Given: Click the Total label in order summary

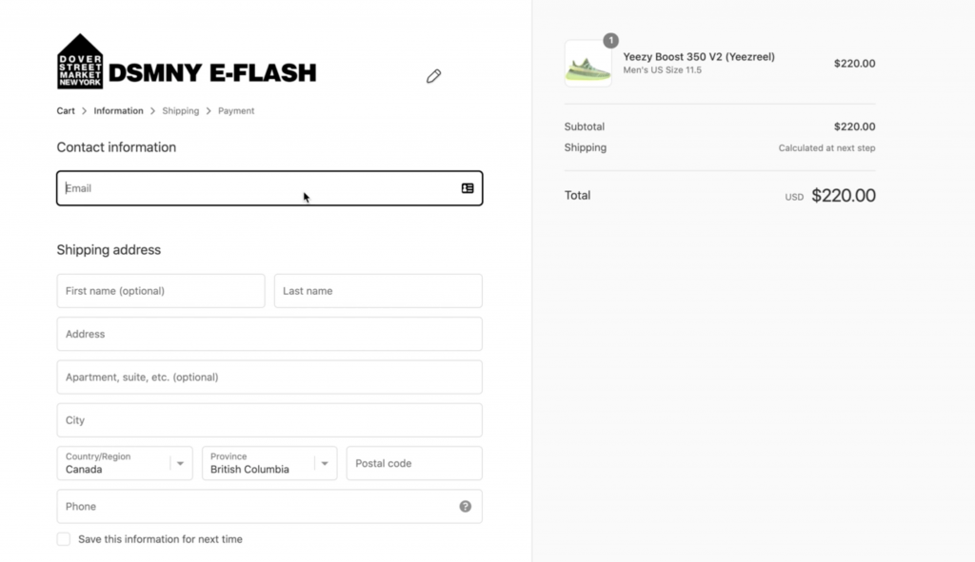Looking at the screenshot, I should [x=577, y=195].
